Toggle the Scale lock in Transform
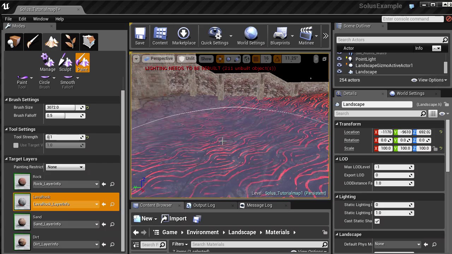Viewport: 452px width, 254px height. pyautogui.click(x=435, y=149)
